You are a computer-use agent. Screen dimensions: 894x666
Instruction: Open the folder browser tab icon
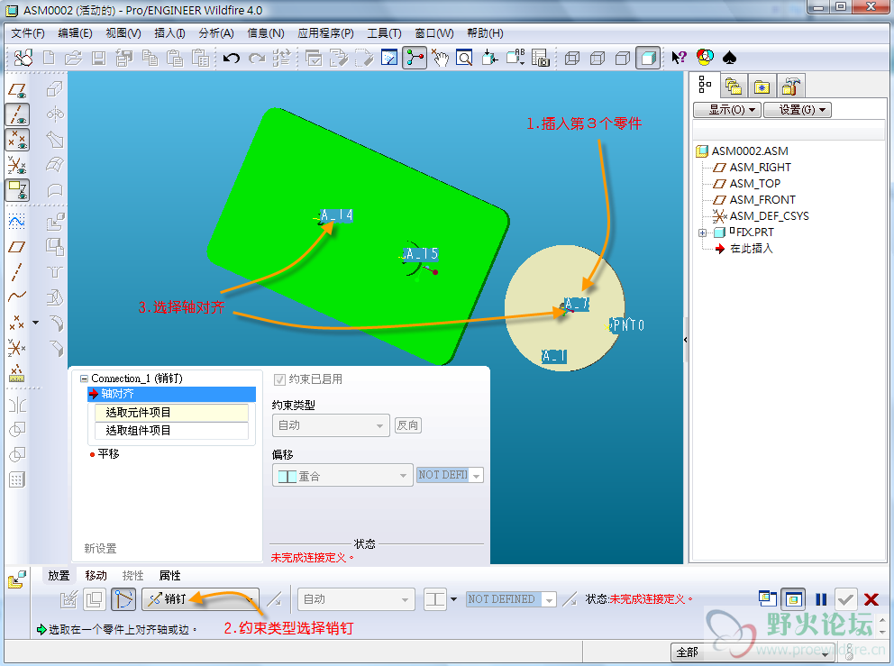click(734, 87)
